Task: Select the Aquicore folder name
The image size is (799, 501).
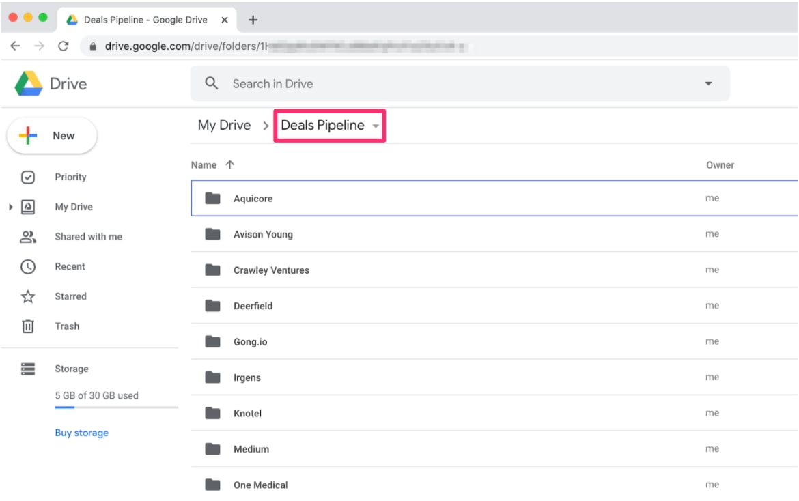Action: tap(253, 199)
